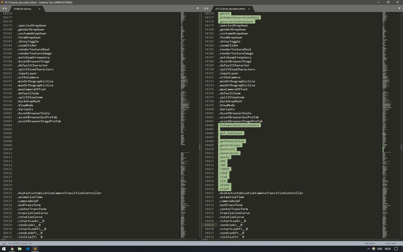Click .generations line in right pane
Screen dimensions: 403x252
[x=230, y=145]
